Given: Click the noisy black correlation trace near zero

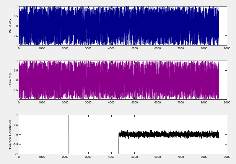Looking at the screenshot, I should tap(169, 134).
